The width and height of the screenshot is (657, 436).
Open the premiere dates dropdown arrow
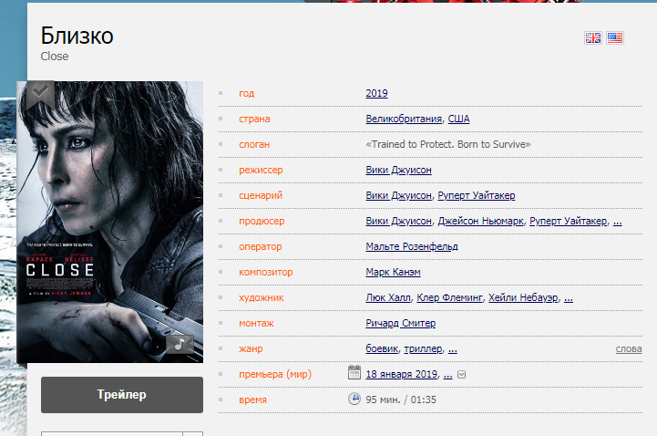461,374
